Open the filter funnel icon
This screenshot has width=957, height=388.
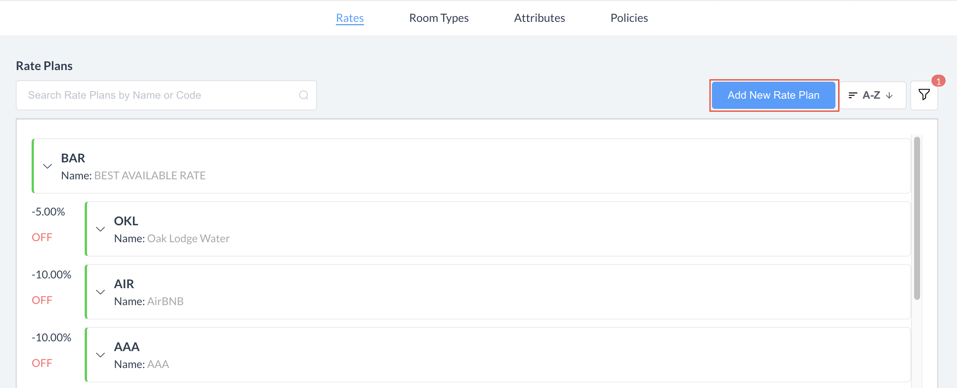click(x=923, y=95)
